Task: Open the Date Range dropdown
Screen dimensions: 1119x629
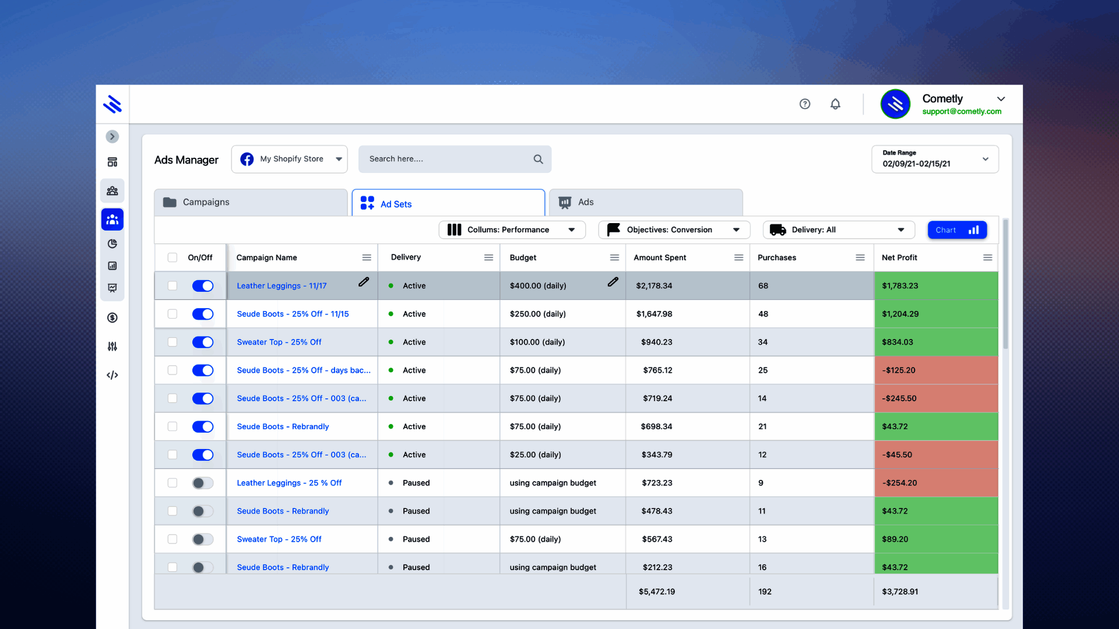Action: coord(935,159)
